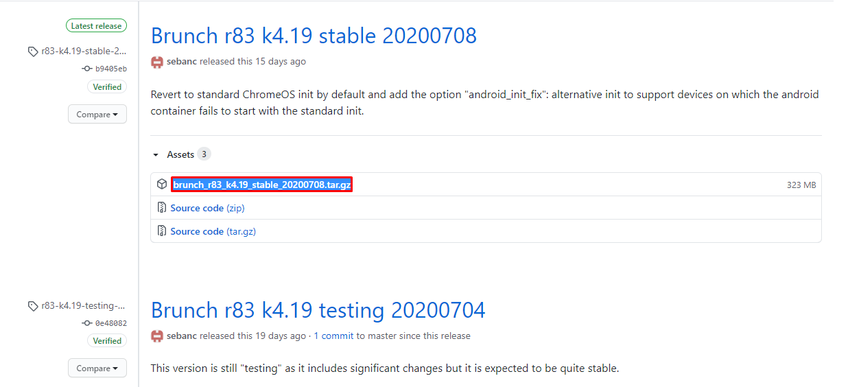848x387 pixels.
Task: Click the tag icon next to r83-k4.19-stable
Action: 33,51
